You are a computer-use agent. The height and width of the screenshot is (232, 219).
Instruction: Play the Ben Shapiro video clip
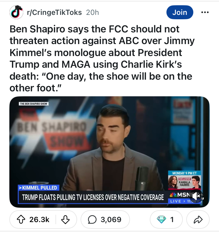109,146
